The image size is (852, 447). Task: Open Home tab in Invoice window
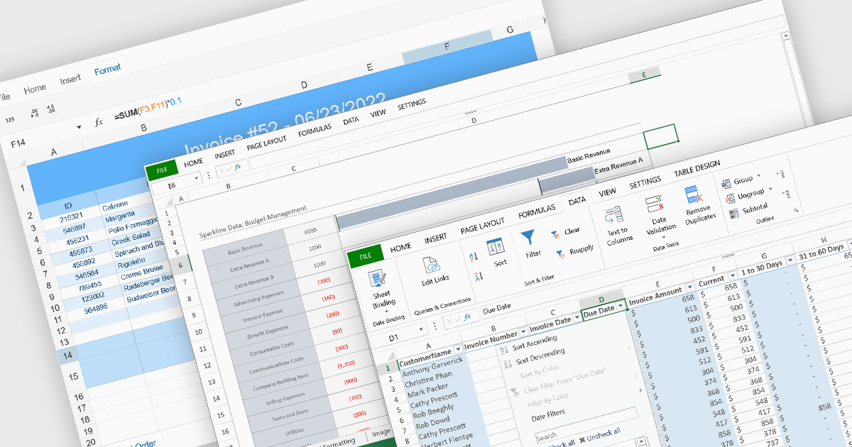coord(35,89)
